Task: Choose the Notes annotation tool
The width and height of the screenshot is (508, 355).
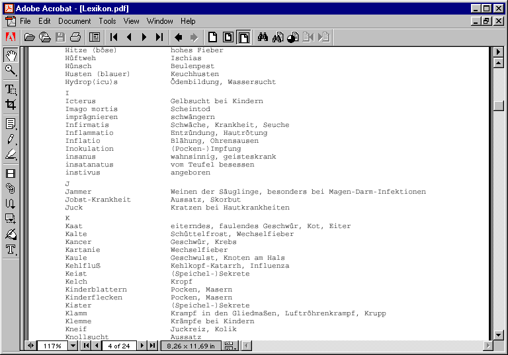Action: point(11,124)
